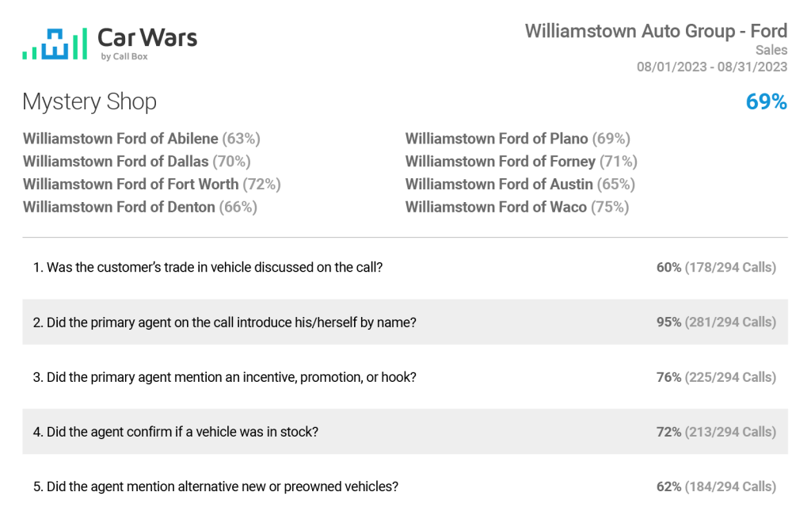
Task: Click the 95% (281/294 Calls) result
Action: coord(716,322)
